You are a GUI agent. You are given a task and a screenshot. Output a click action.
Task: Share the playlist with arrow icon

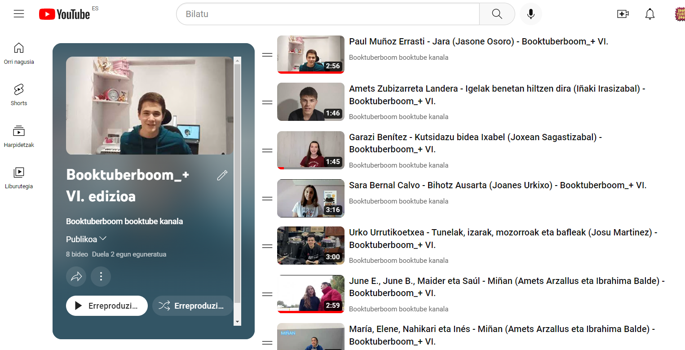pyautogui.click(x=76, y=277)
